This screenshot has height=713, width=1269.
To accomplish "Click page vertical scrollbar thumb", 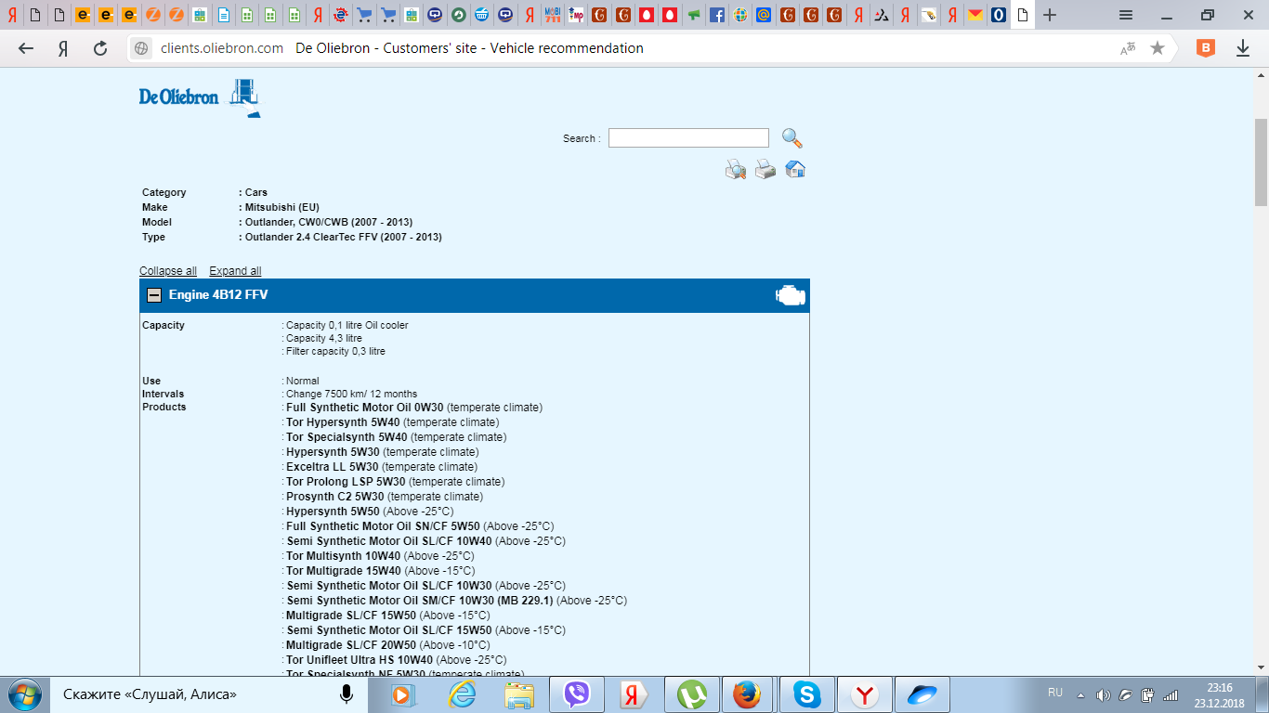I will point(1261,163).
